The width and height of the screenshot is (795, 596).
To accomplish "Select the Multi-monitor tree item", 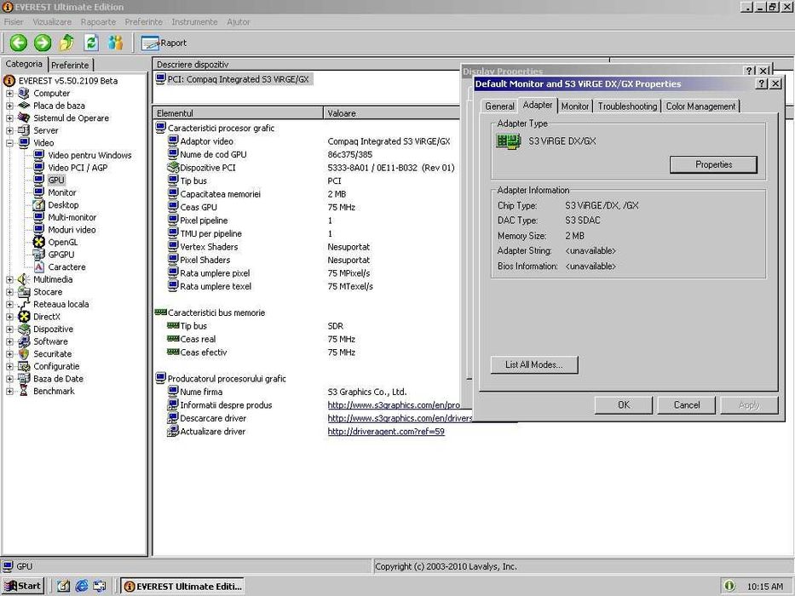I will [72, 217].
